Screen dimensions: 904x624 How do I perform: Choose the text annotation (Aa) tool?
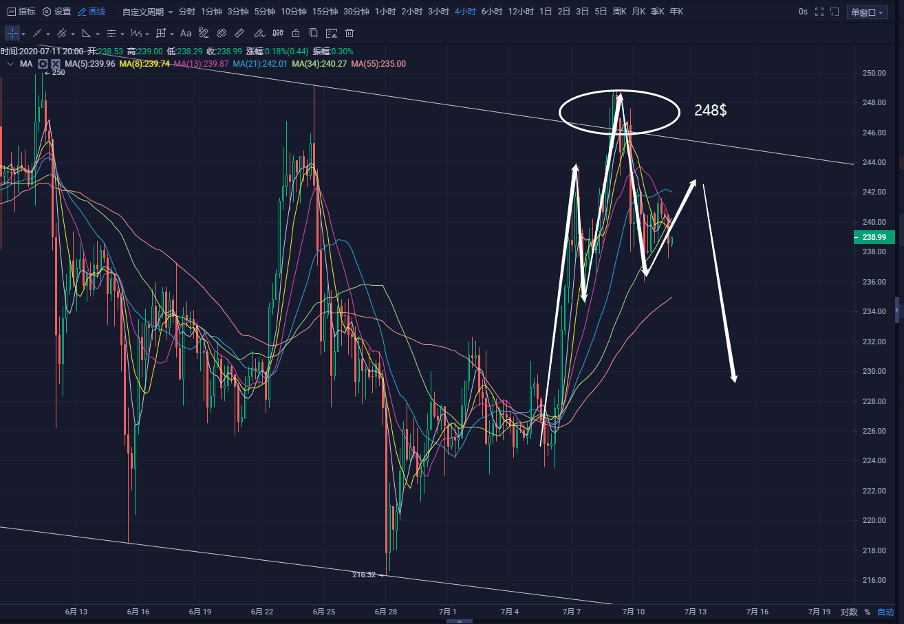[x=186, y=33]
